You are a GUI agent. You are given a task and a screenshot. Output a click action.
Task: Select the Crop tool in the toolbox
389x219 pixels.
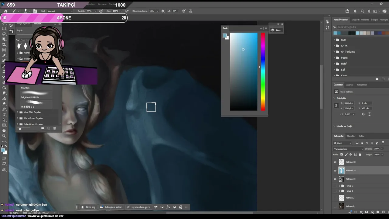pos(4,45)
